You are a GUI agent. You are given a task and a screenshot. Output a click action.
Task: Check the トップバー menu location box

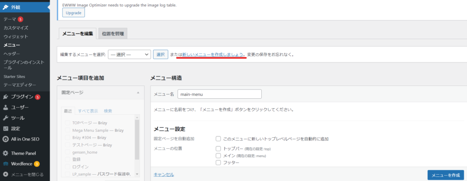pos(218,149)
